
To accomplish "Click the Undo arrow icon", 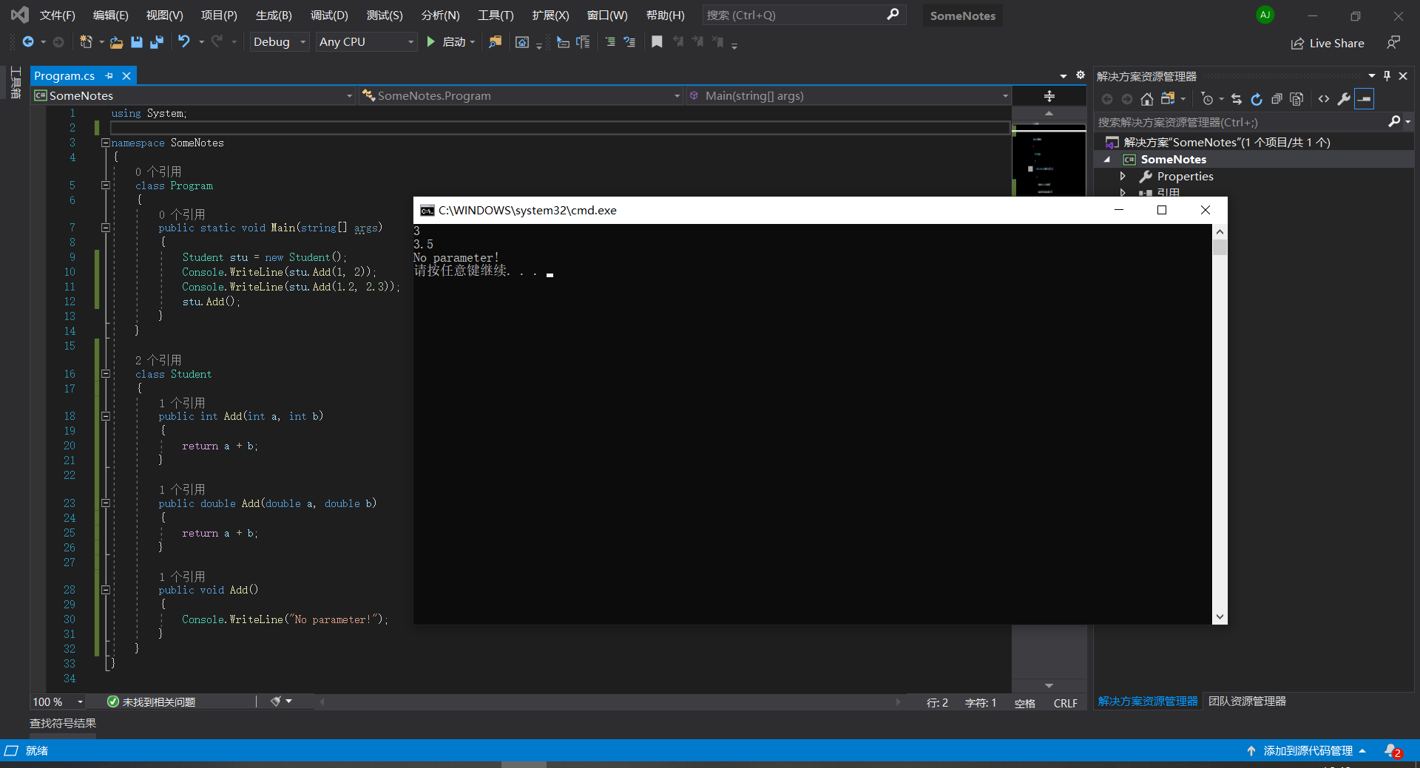I will pyautogui.click(x=184, y=42).
